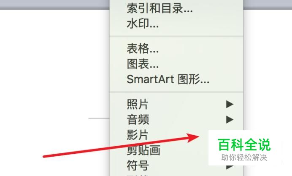Image resolution: width=292 pixels, height=176 pixels.
Task: Expand the 照片 submenu arrow
Action: tap(230, 104)
